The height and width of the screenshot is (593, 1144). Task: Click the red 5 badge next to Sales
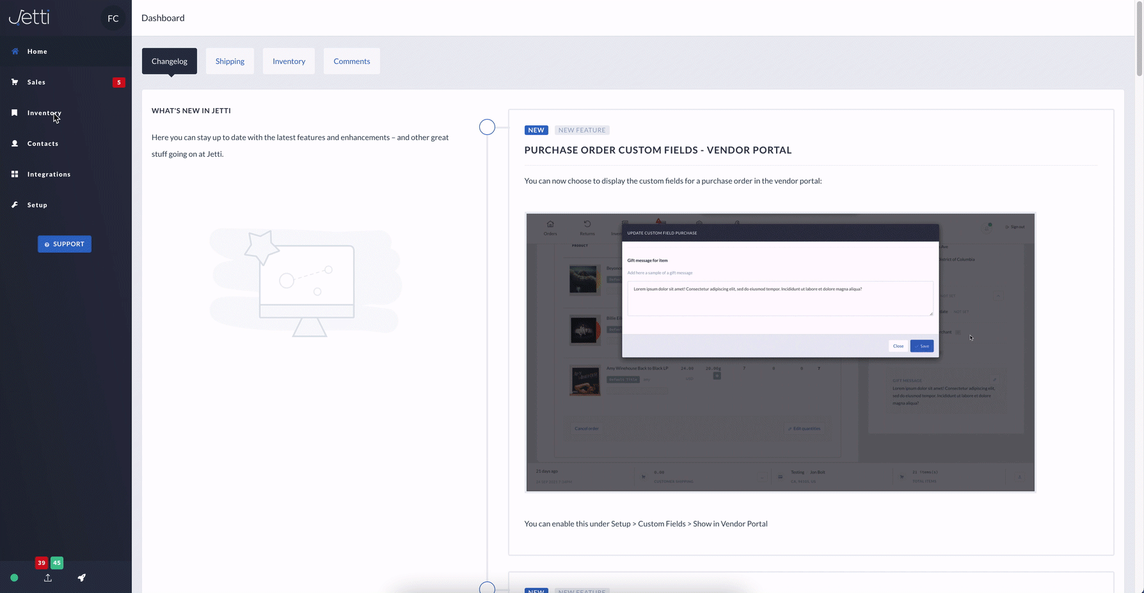pos(119,83)
